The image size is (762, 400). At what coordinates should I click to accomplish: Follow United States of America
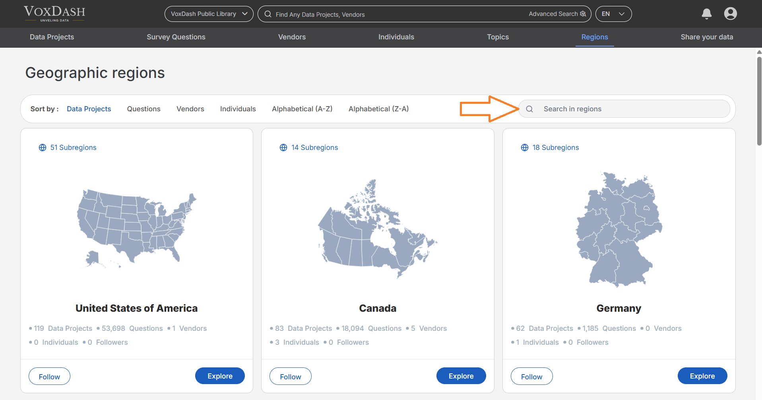[49, 376]
